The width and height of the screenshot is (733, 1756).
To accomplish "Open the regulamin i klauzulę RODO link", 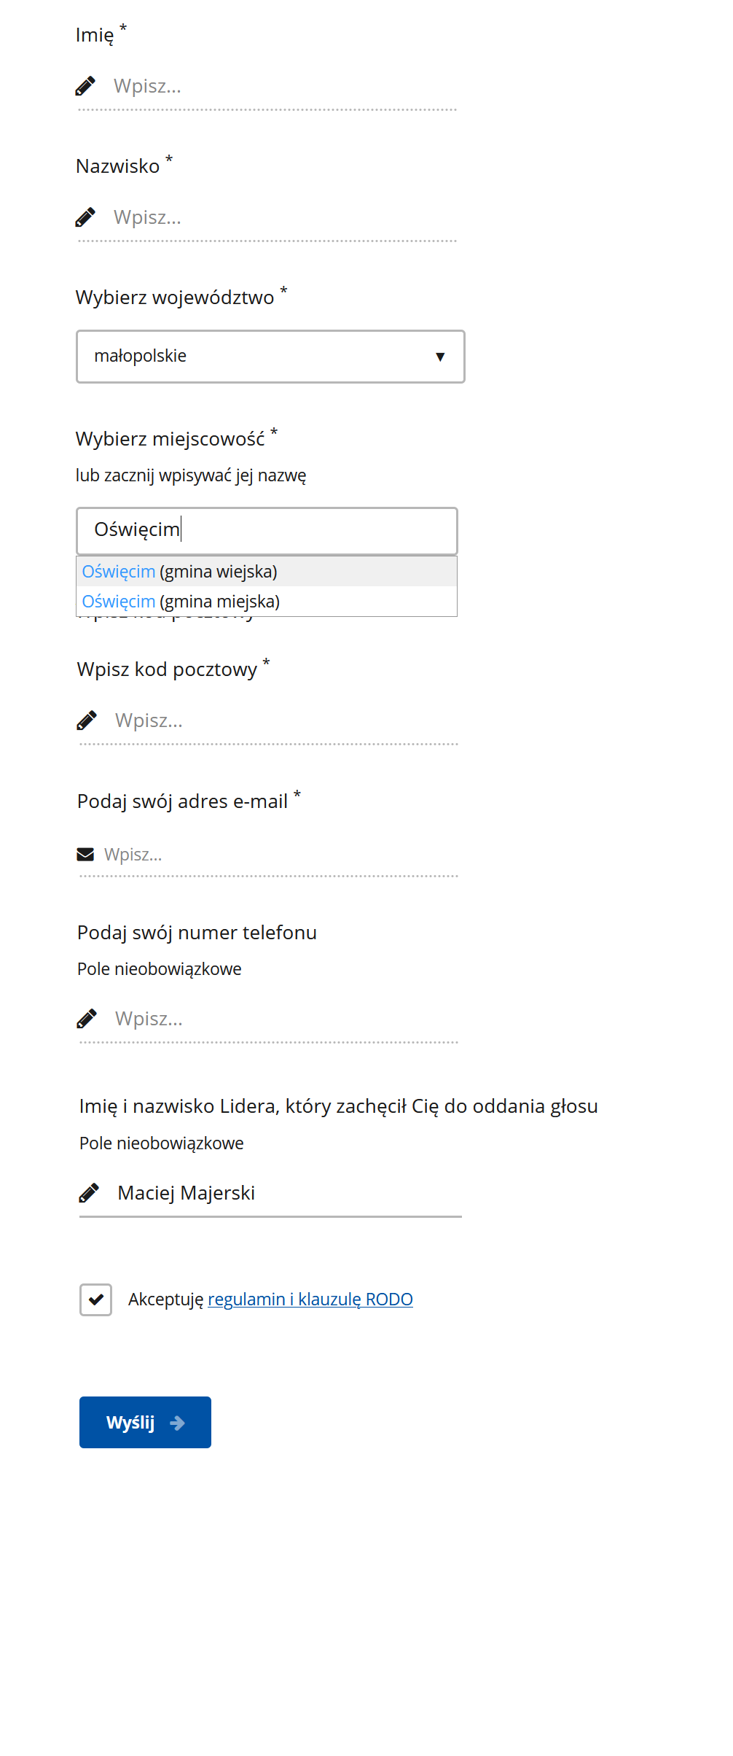I will coord(310,1299).
